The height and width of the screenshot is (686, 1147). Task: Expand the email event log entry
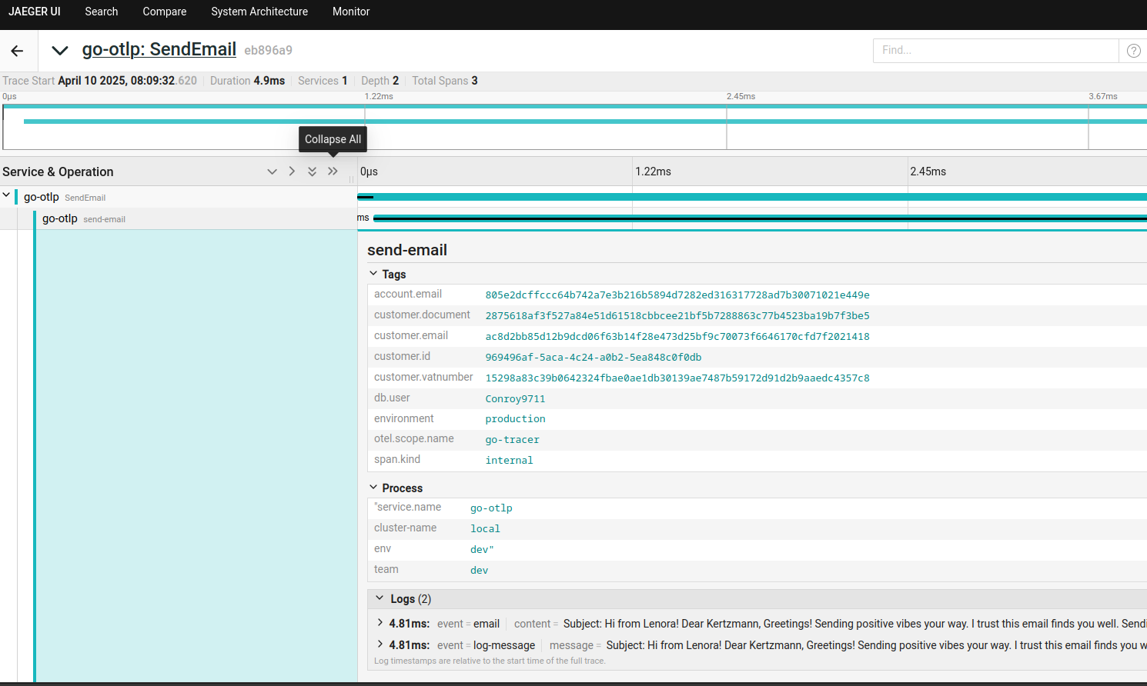click(x=380, y=623)
